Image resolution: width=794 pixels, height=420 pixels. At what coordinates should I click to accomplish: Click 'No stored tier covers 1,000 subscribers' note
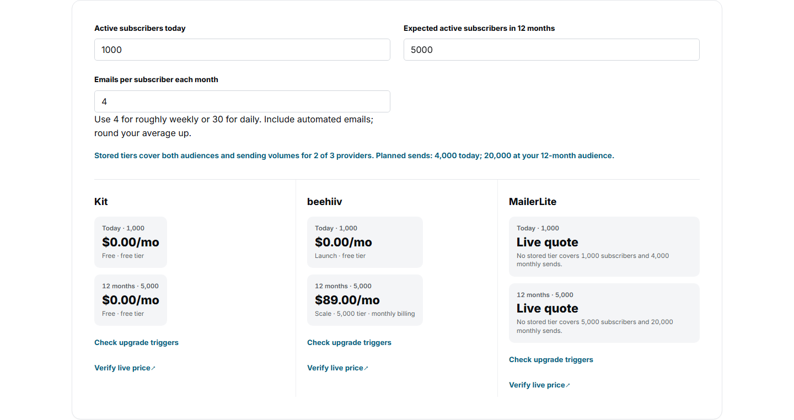point(593,260)
